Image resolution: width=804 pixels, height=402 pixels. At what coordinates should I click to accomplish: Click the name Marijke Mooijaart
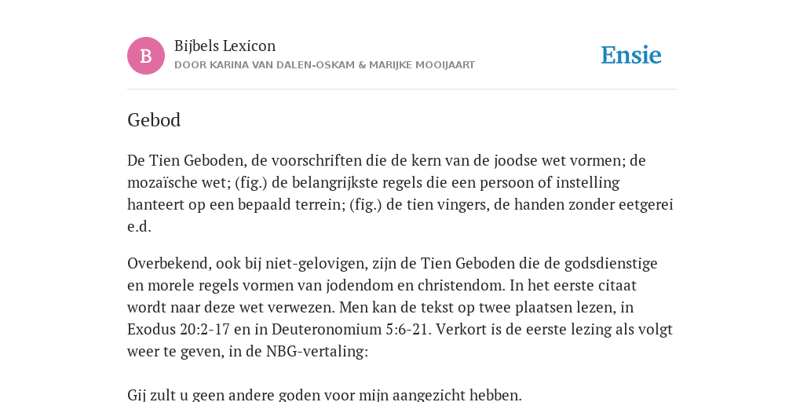click(422, 65)
